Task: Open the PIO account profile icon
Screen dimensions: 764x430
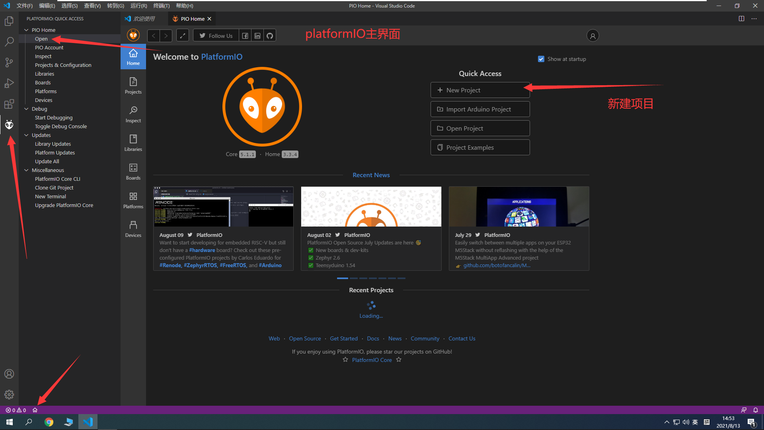Action: tap(592, 36)
